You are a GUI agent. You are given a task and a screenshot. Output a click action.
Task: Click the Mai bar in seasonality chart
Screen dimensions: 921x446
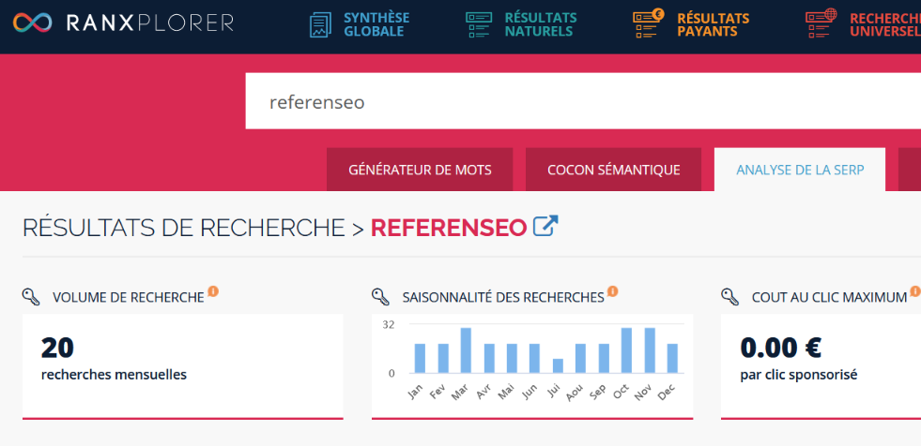[512, 358]
